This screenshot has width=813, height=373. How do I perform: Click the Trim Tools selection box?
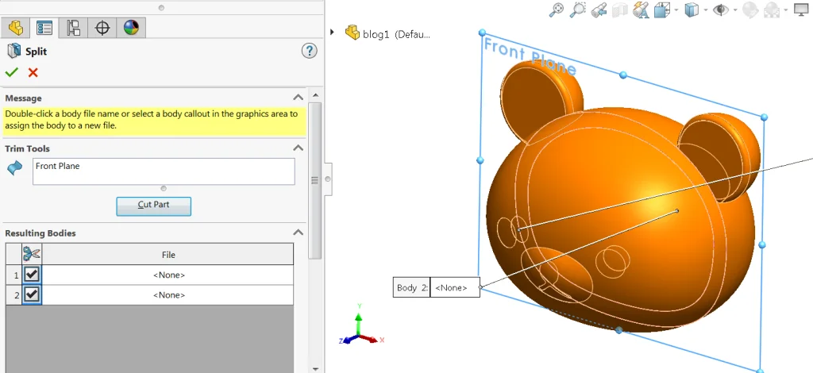[164, 171]
